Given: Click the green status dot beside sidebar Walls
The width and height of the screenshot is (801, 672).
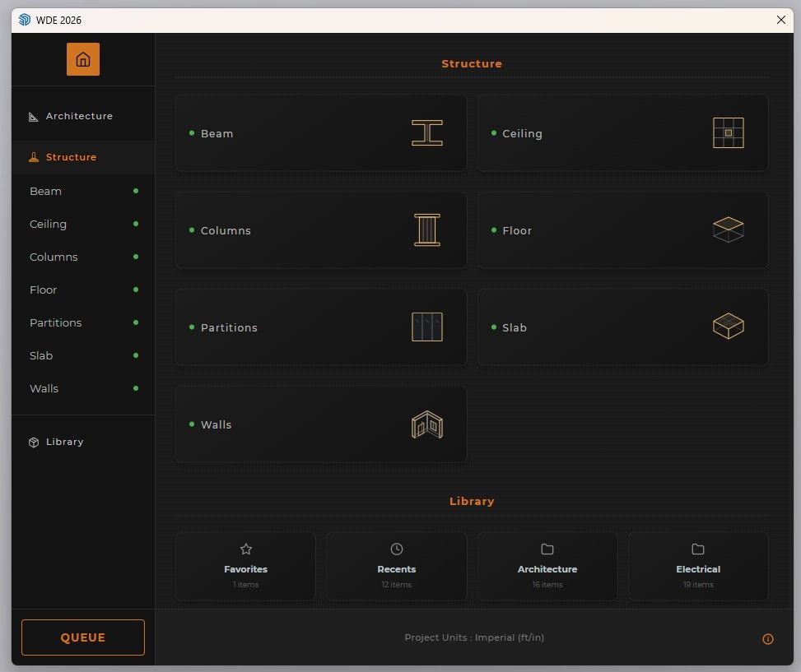Looking at the screenshot, I should (x=136, y=388).
